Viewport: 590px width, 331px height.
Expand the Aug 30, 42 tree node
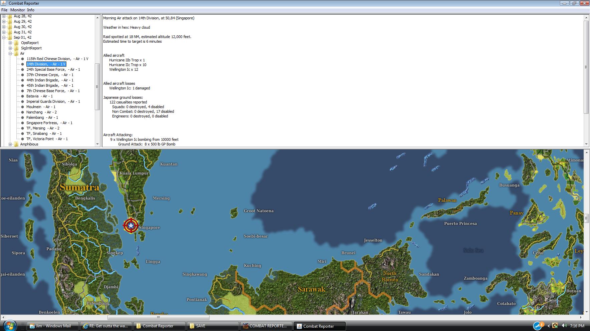pyautogui.click(x=4, y=27)
